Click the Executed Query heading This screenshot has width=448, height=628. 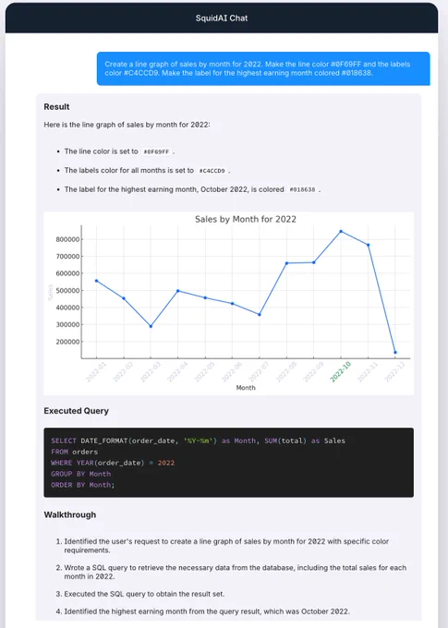point(76,411)
